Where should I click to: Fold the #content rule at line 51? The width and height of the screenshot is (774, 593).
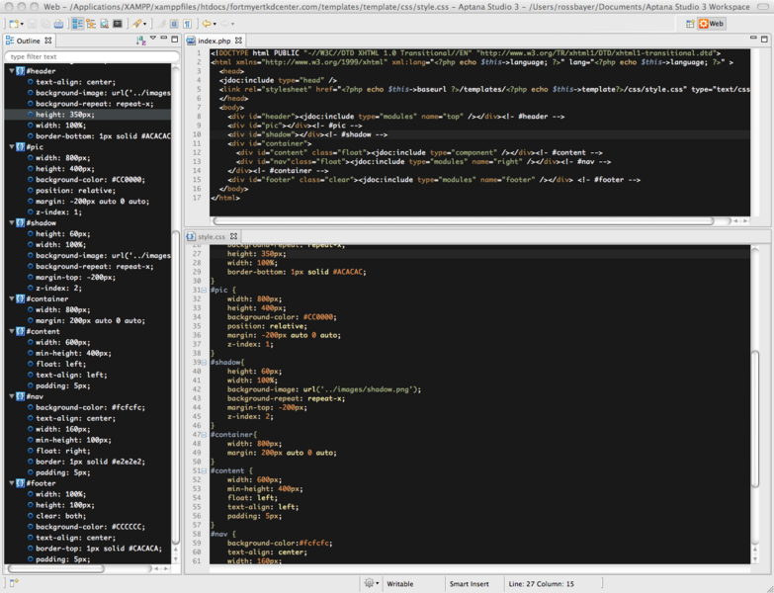204,470
